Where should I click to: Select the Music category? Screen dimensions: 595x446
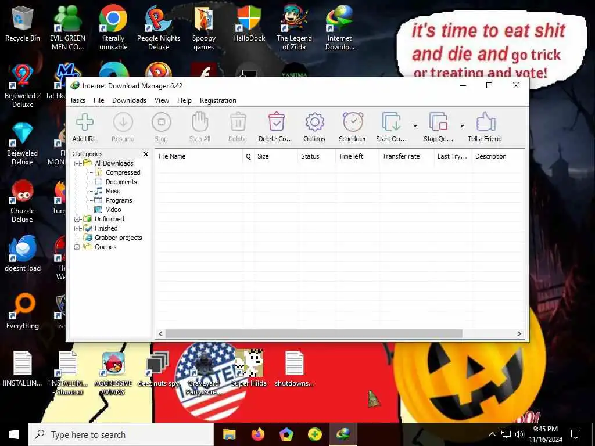(113, 191)
